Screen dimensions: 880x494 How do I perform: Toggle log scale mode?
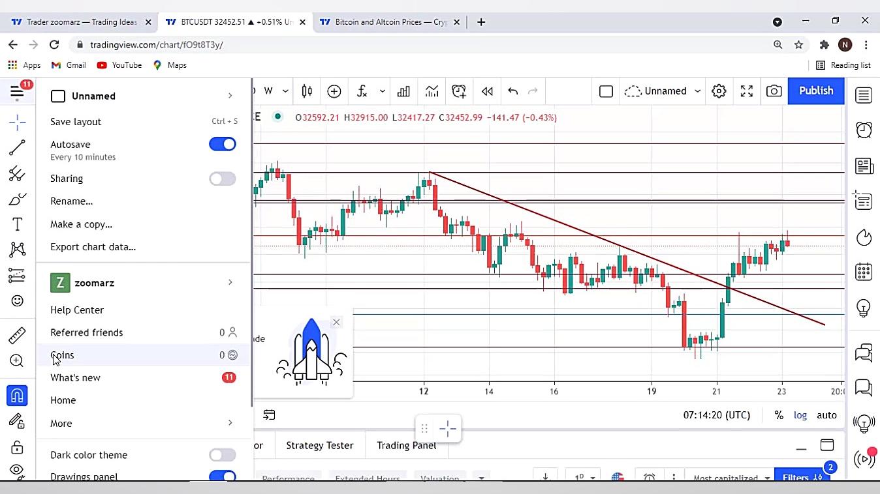point(800,415)
